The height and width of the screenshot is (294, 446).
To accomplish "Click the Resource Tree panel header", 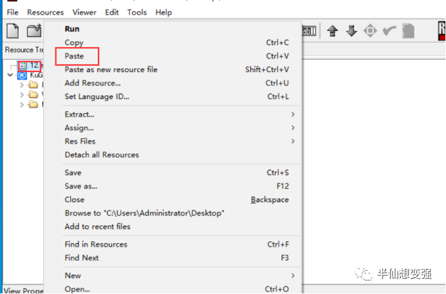I will pyautogui.click(x=24, y=50).
